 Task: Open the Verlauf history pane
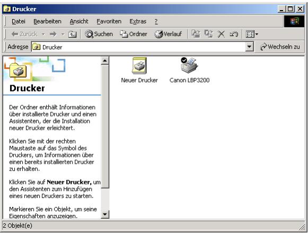(168, 34)
